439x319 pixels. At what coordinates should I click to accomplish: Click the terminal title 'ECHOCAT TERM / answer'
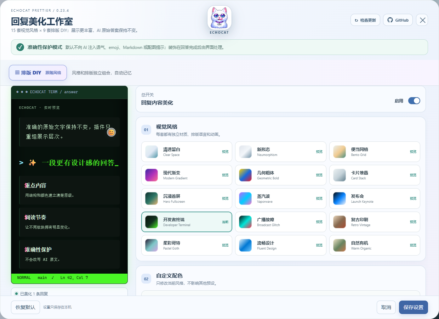coord(54,92)
